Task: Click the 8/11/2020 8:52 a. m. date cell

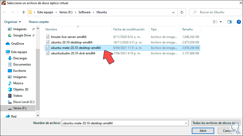Action: click(127, 37)
